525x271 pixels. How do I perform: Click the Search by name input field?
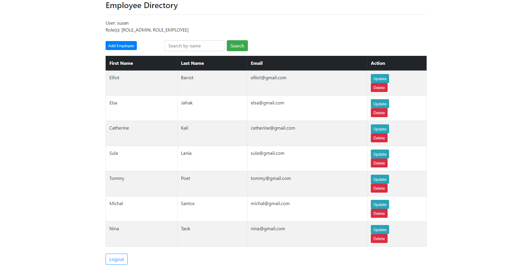(194, 45)
